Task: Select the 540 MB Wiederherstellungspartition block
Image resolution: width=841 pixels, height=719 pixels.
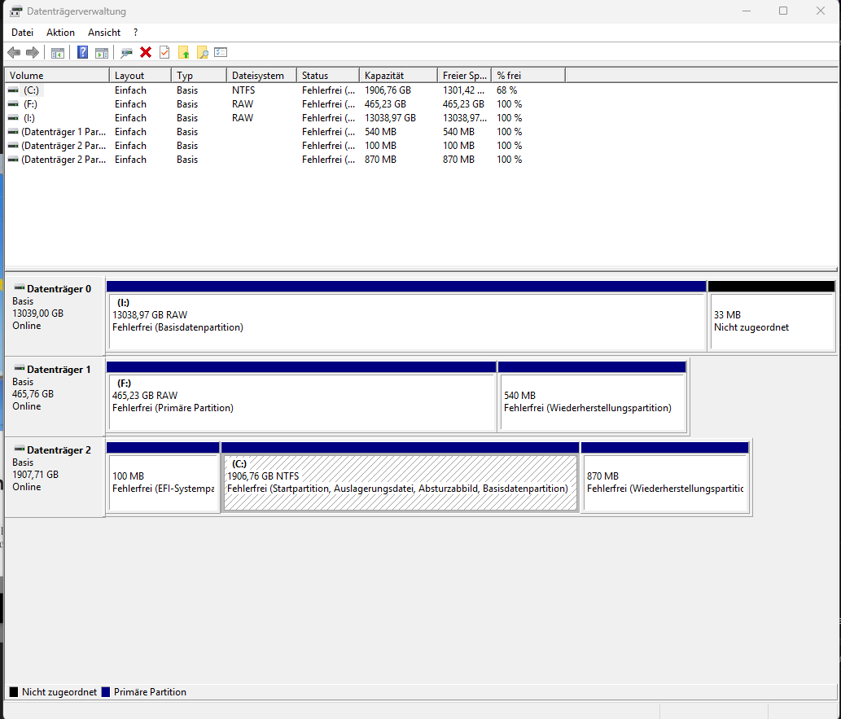Action: pos(592,402)
